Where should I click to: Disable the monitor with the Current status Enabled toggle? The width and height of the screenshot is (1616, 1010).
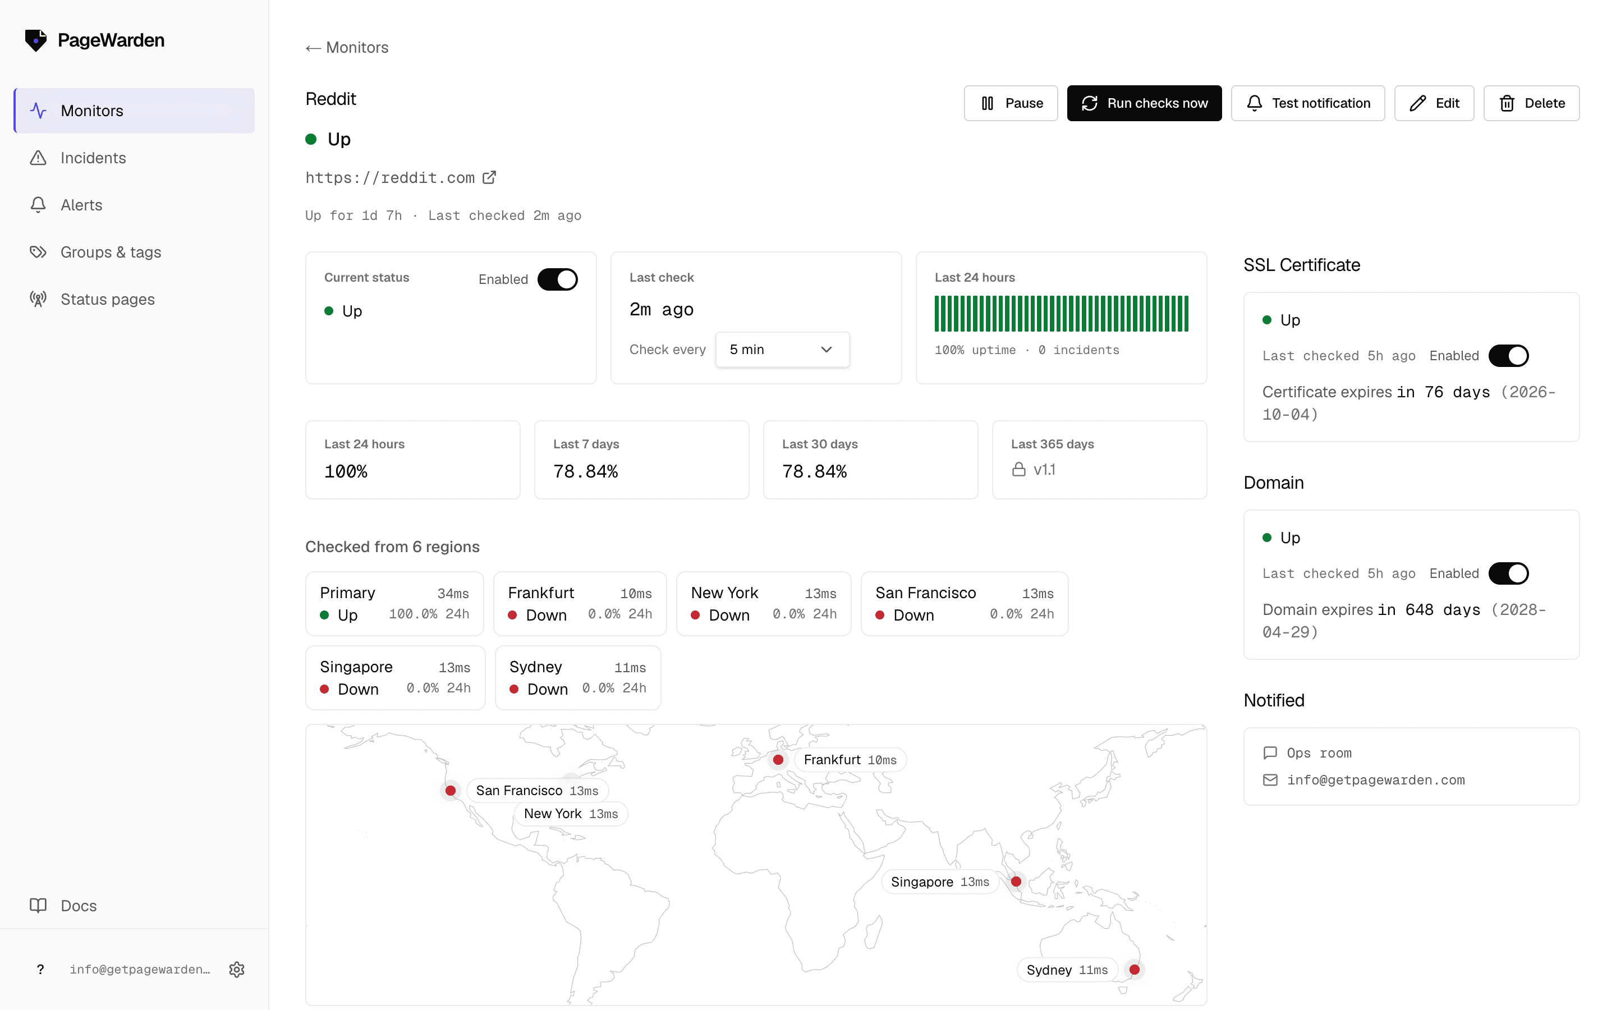[558, 279]
